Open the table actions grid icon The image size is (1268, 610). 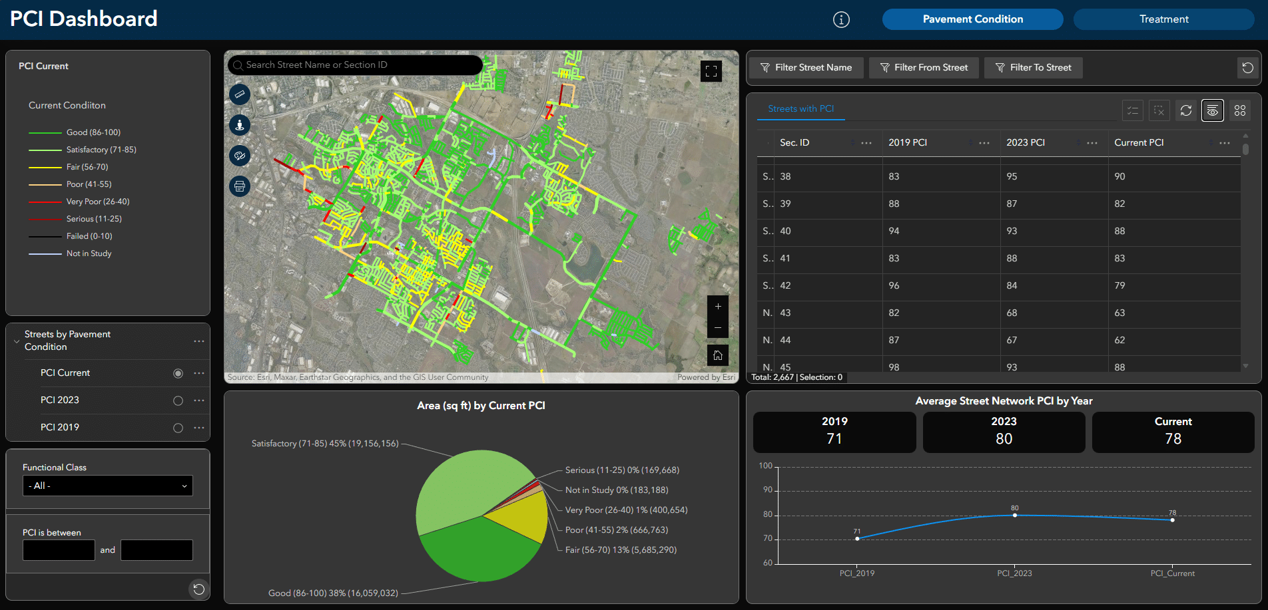coord(1240,110)
